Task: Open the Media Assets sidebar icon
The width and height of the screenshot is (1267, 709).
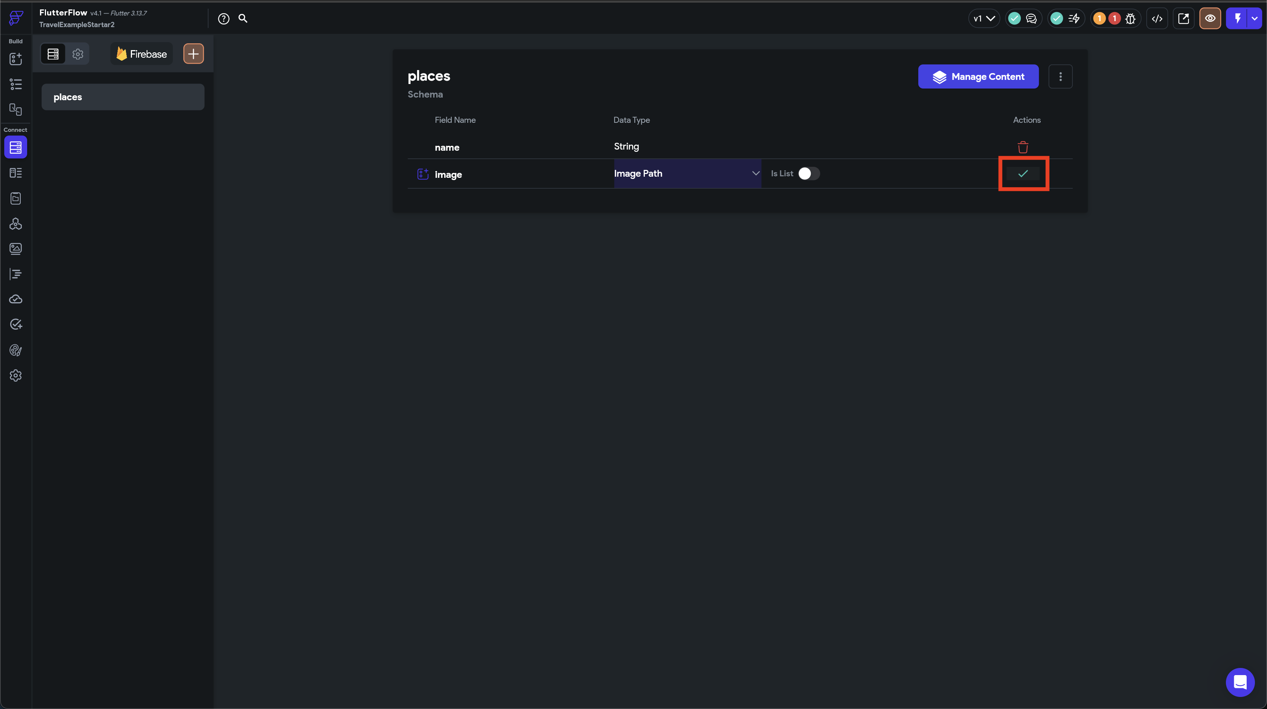Action: pos(16,249)
